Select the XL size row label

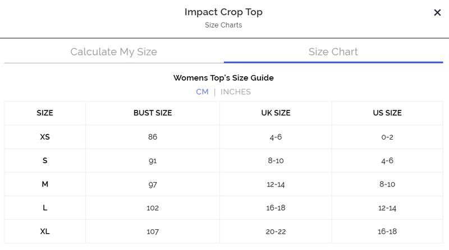point(45,231)
